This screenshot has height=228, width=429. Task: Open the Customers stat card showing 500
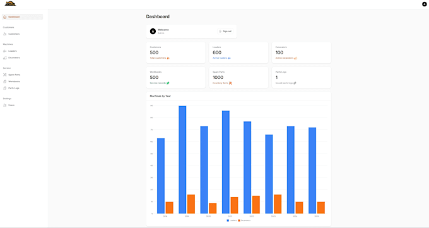(175, 52)
